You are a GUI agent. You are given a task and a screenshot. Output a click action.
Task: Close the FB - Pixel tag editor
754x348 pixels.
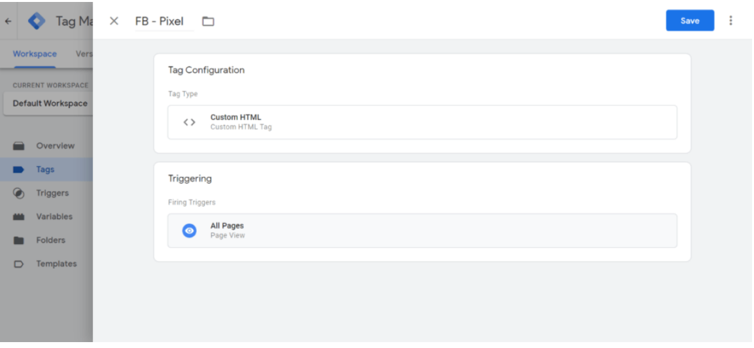point(114,21)
